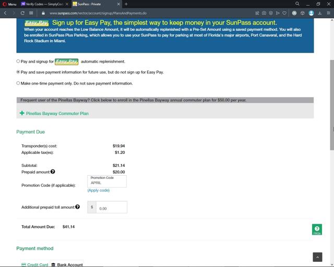Open the Opera Menu button
The width and height of the screenshot is (334, 267).
[x=9, y=4]
